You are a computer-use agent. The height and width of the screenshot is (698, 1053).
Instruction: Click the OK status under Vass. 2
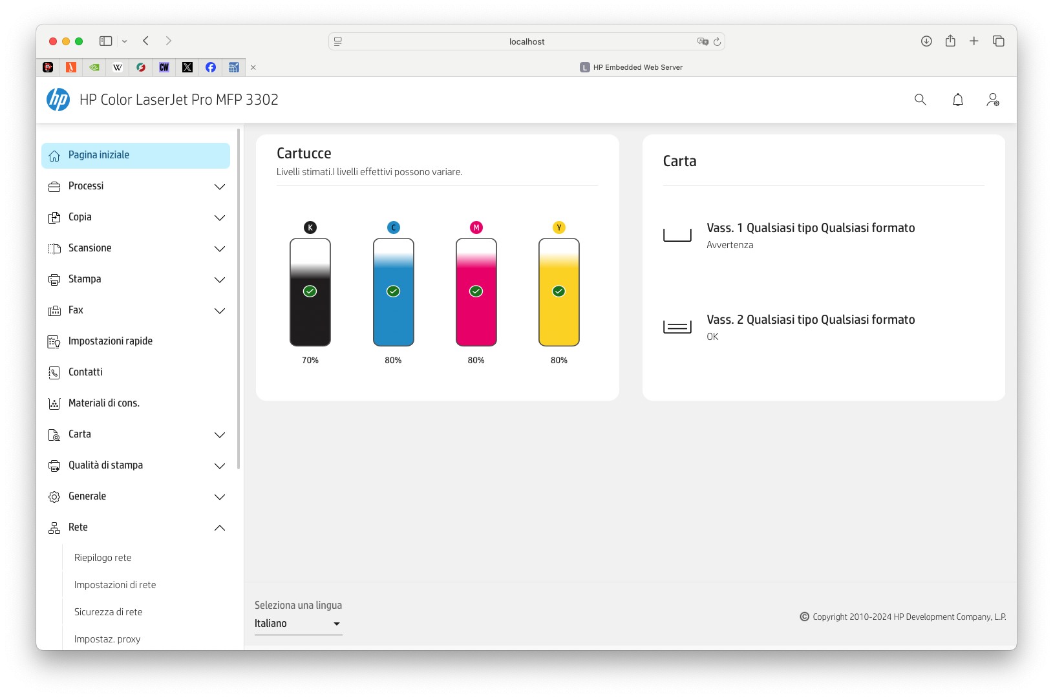(x=712, y=337)
